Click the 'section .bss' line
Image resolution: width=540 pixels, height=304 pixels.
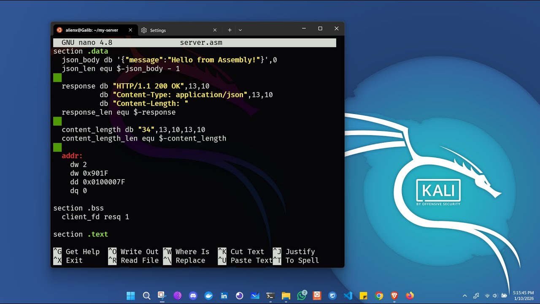78,208
